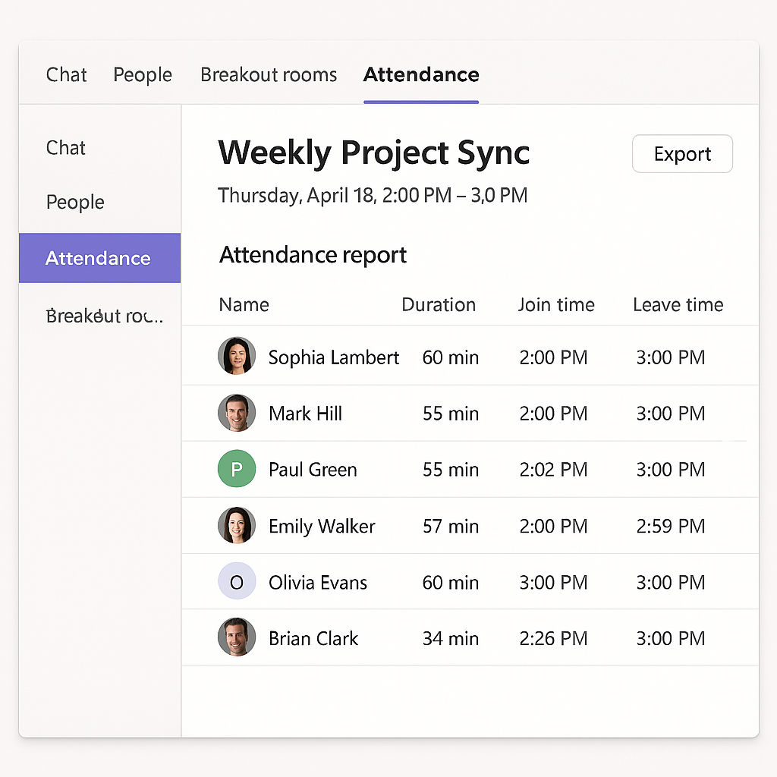Image resolution: width=777 pixels, height=777 pixels.
Task: Click Olivia Evans' 60 min duration
Action: [451, 582]
